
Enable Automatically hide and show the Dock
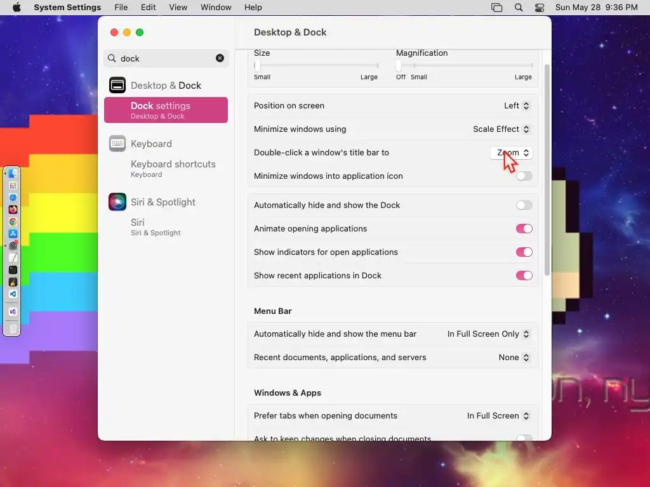pyautogui.click(x=524, y=205)
